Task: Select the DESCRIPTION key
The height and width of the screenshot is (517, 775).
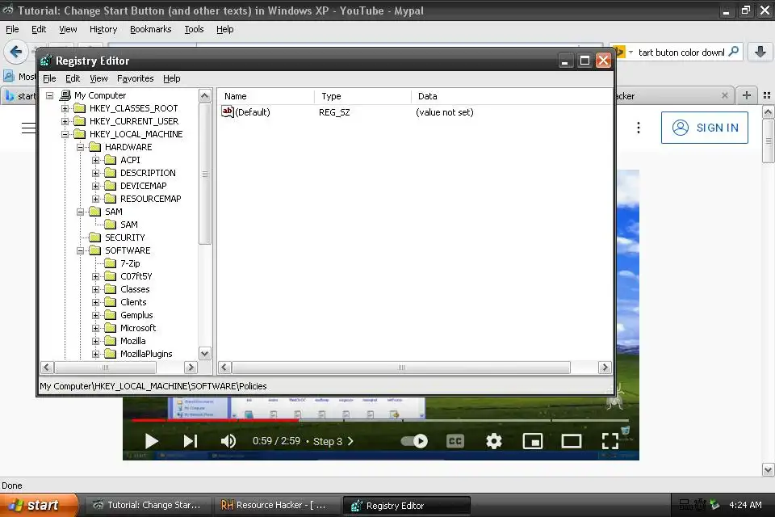Action: pyautogui.click(x=148, y=173)
